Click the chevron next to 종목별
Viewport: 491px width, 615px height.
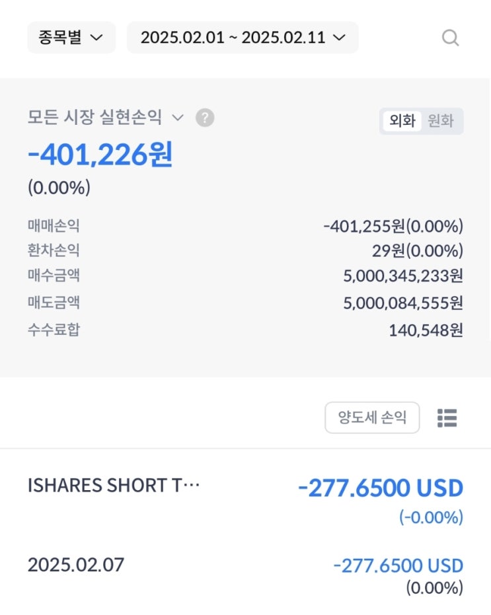tap(96, 38)
